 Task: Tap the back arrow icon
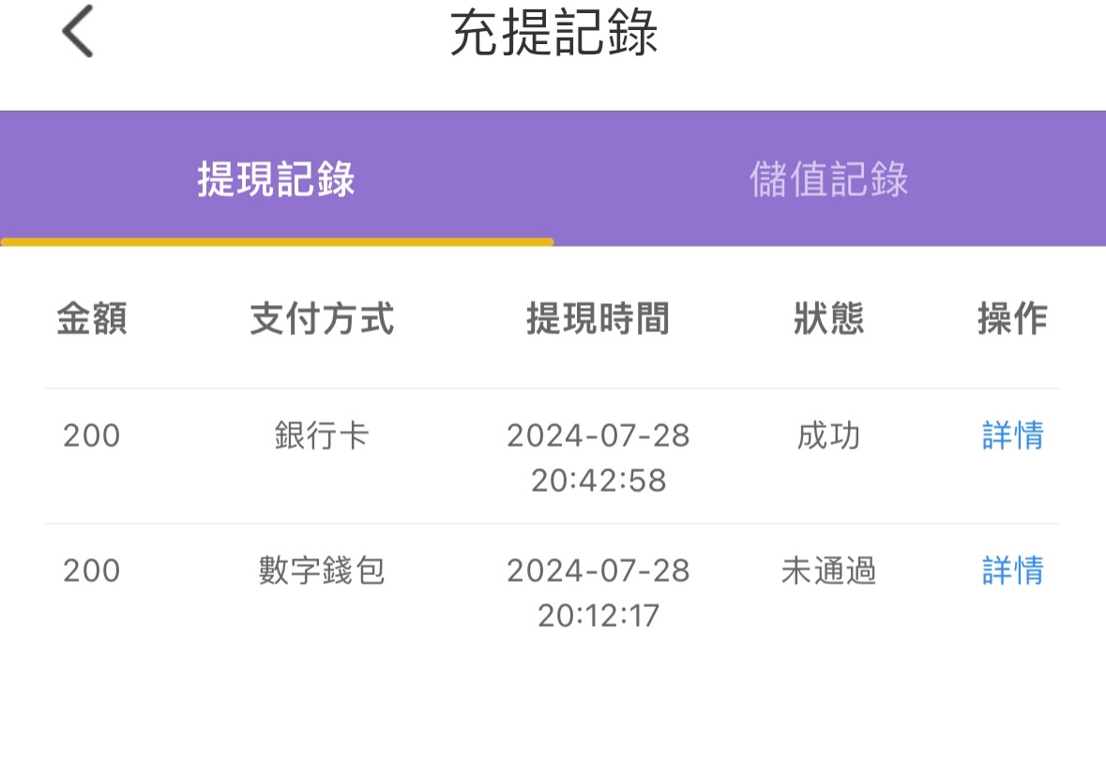[x=78, y=32]
